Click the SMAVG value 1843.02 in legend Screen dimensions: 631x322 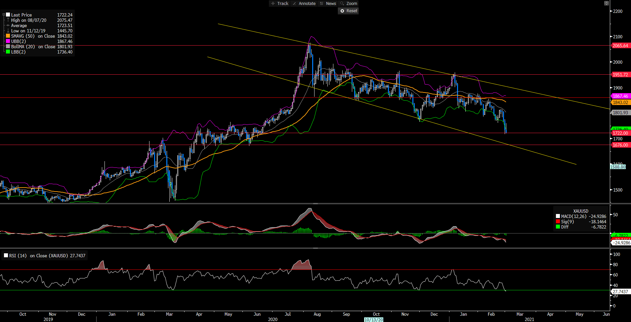65,36
